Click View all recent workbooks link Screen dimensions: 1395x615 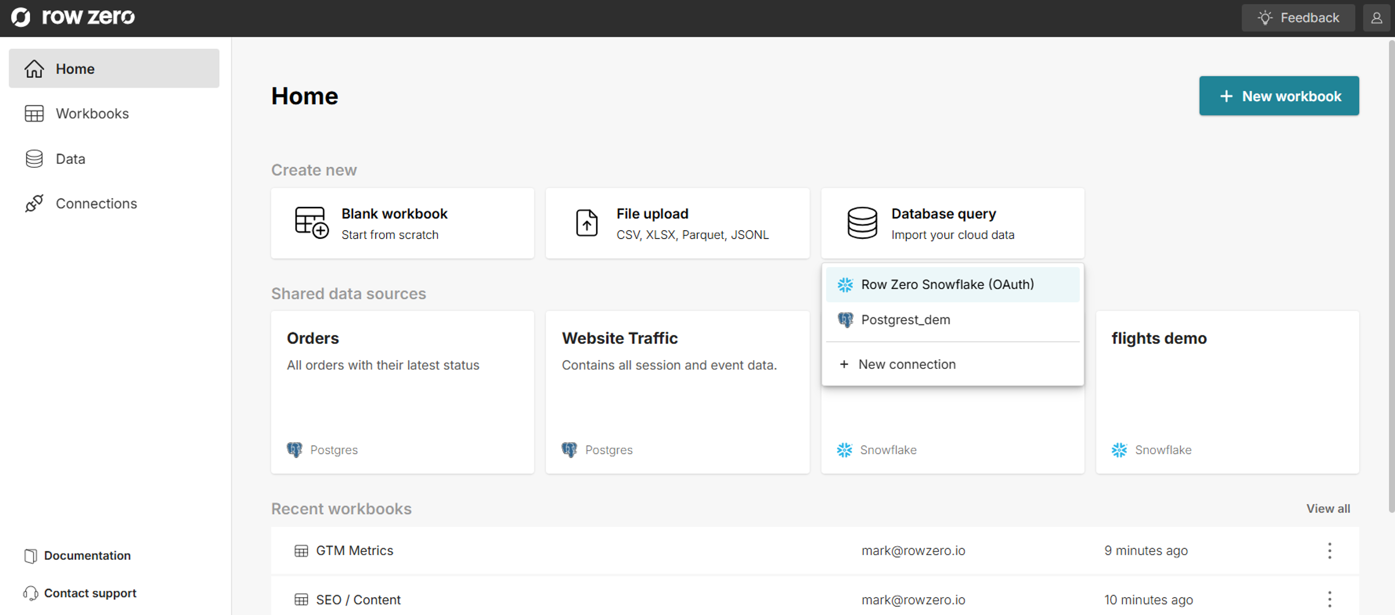(1327, 509)
